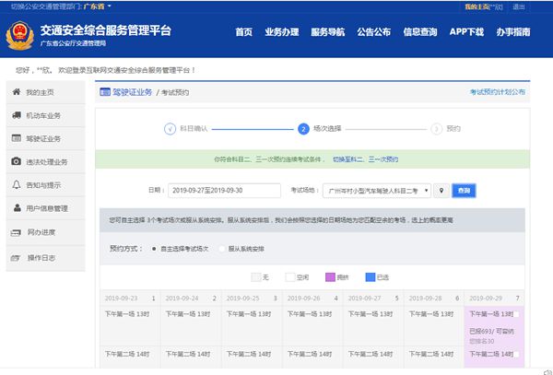Select 用户信息管理 in the sidebar
Screen dimensions: 553x375
pyautogui.click(x=45, y=208)
